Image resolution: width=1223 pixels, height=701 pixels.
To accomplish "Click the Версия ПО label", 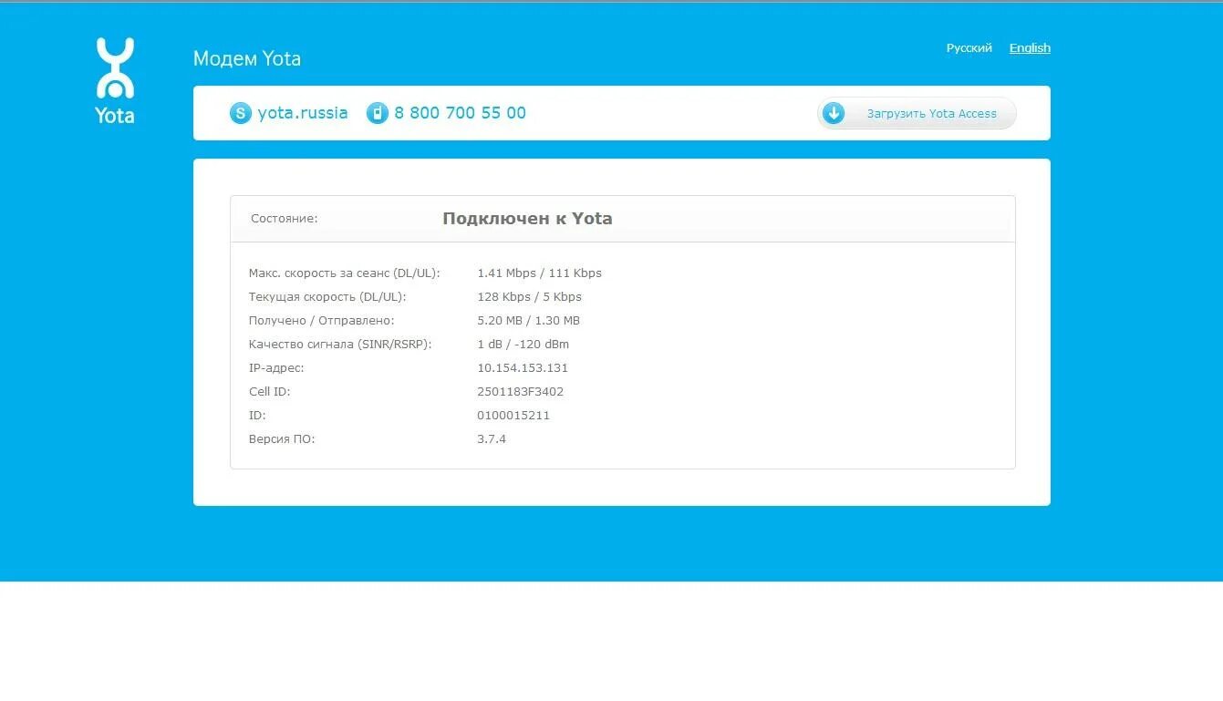I will (x=282, y=438).
